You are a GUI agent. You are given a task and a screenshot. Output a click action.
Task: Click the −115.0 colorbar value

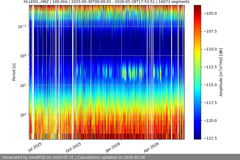[x=210, y=85]
